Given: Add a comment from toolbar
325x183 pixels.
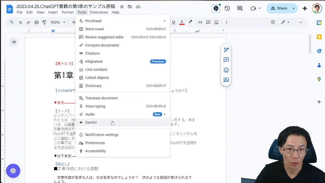Looking at the screenshot, I should tap(208, 22).
